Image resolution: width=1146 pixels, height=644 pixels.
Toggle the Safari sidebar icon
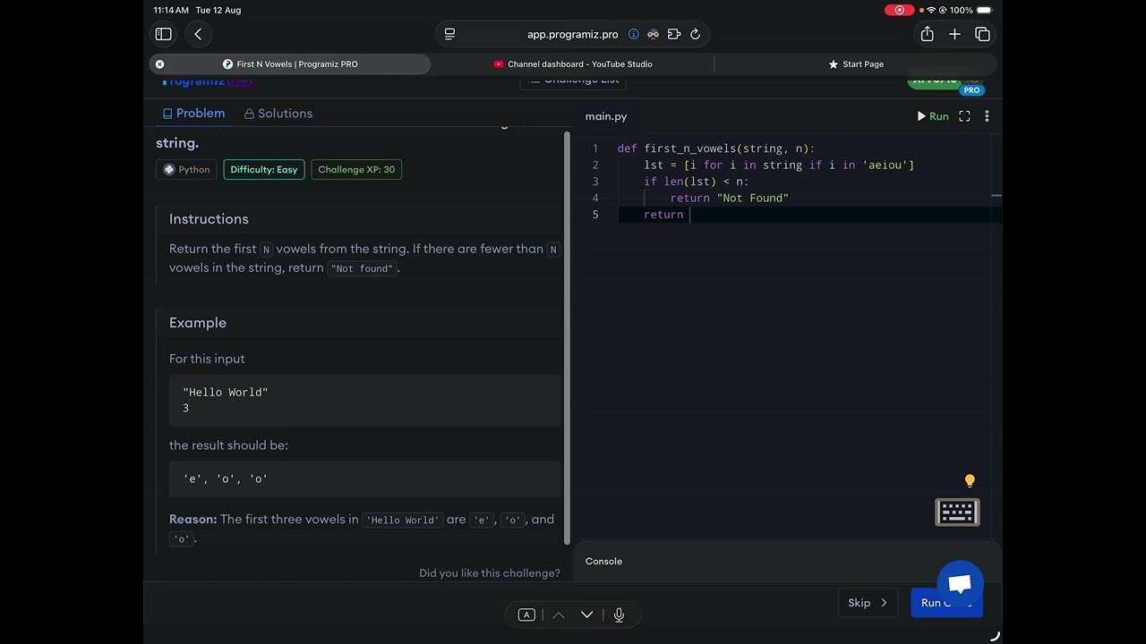(163, 34)
